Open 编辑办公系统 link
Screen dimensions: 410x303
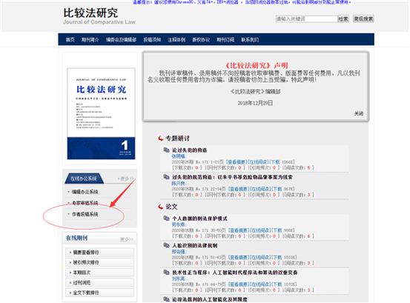[85, 192]
